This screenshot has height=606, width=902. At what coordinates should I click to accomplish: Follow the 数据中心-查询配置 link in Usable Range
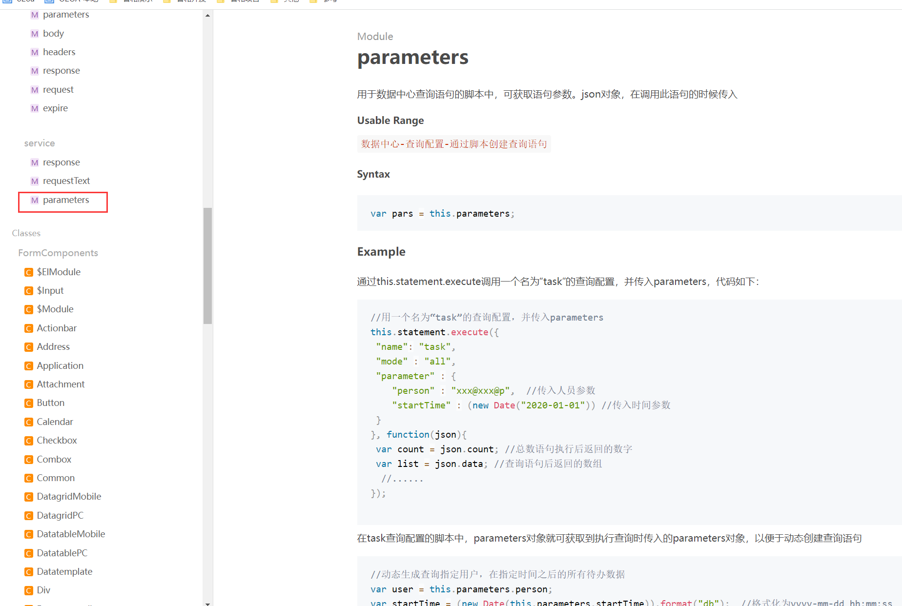click(x=453, y=144)
